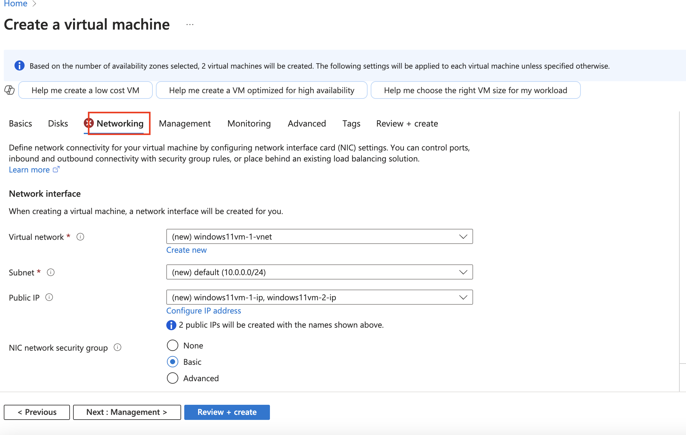Switch to the Monitoring tab
Image resolution: width=686 pixels, height=435 pixels.
(249, 123)
